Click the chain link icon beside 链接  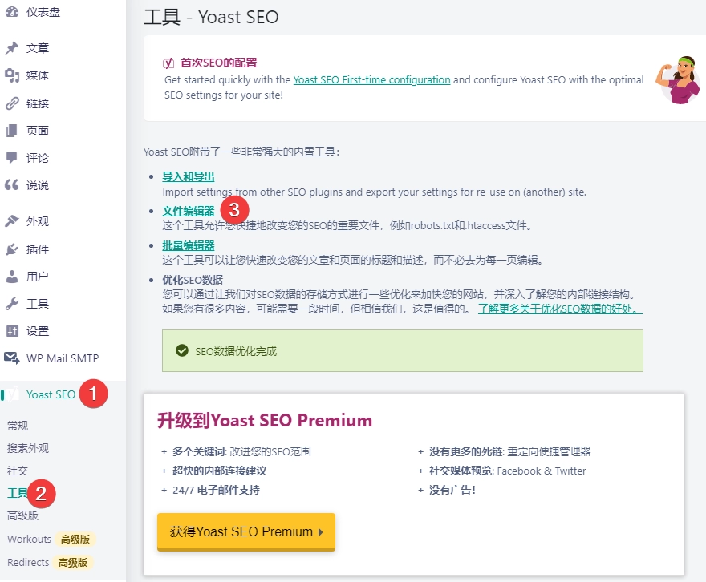pos(12,103)
